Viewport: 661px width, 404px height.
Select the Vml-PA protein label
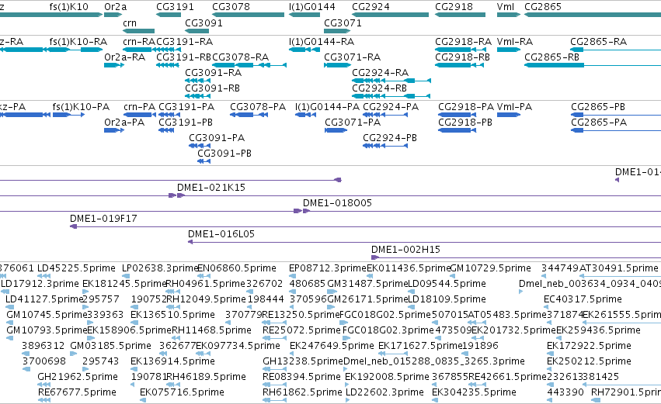click(515, 107)
